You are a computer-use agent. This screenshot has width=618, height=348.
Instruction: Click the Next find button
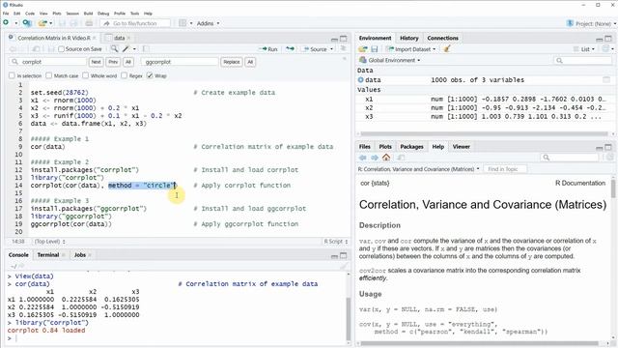click(x=96, y=62)
